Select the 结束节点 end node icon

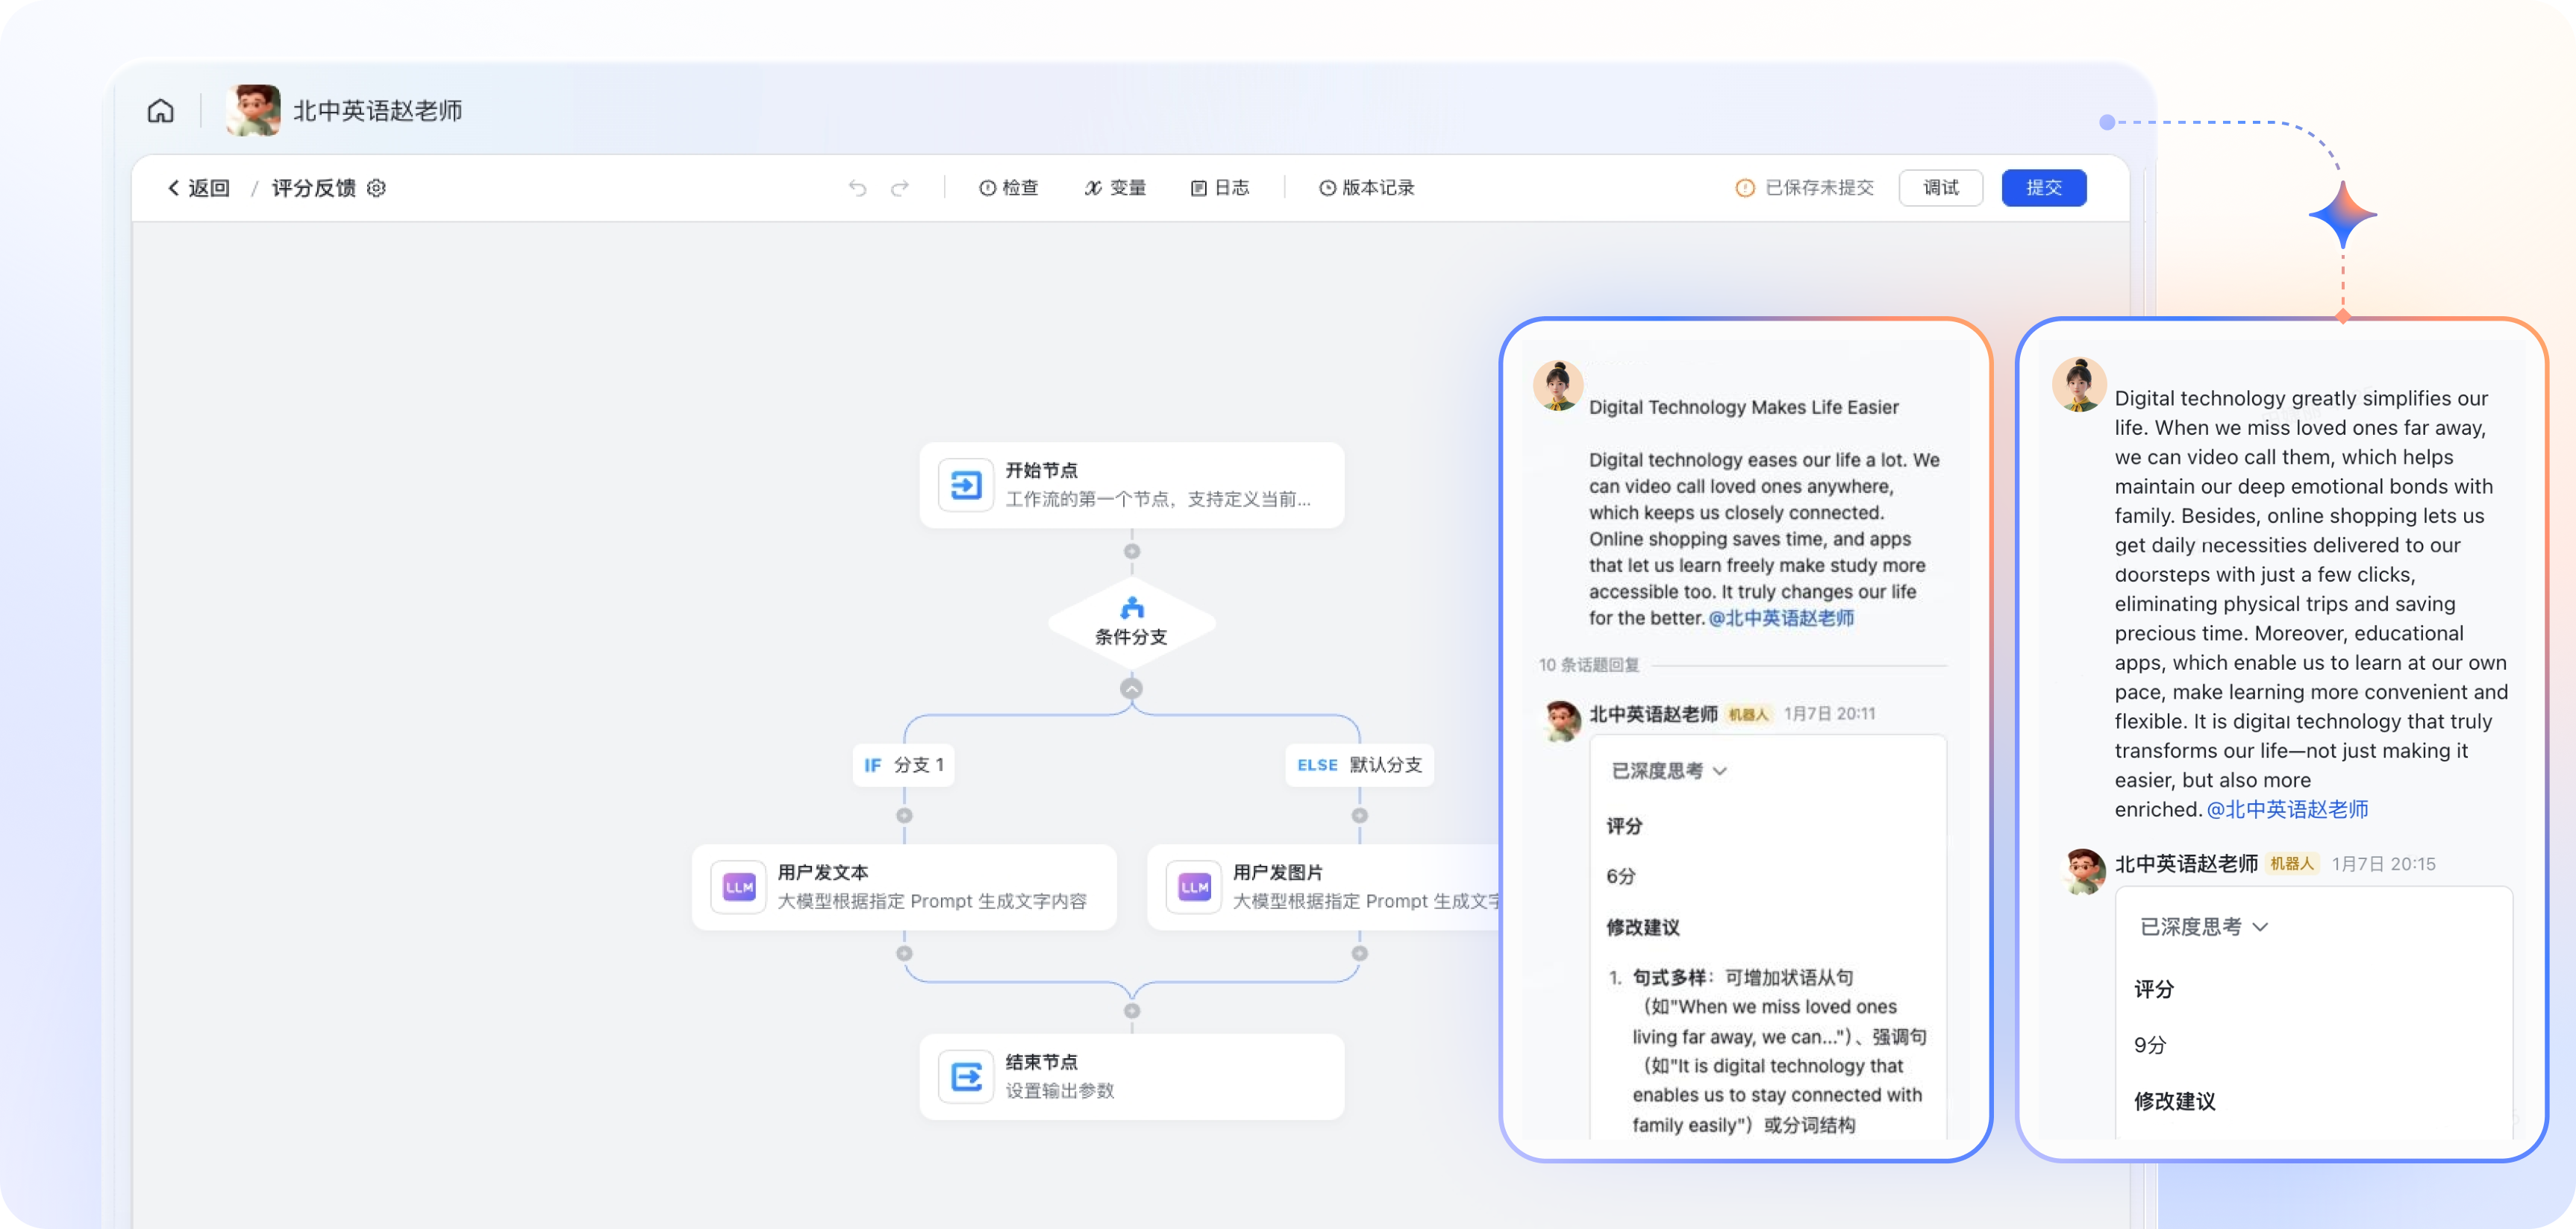(x=965, y=1077)
